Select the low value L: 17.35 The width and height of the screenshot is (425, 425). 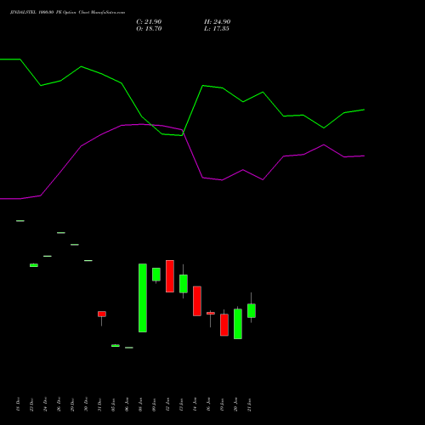click(x=217, y=29)
